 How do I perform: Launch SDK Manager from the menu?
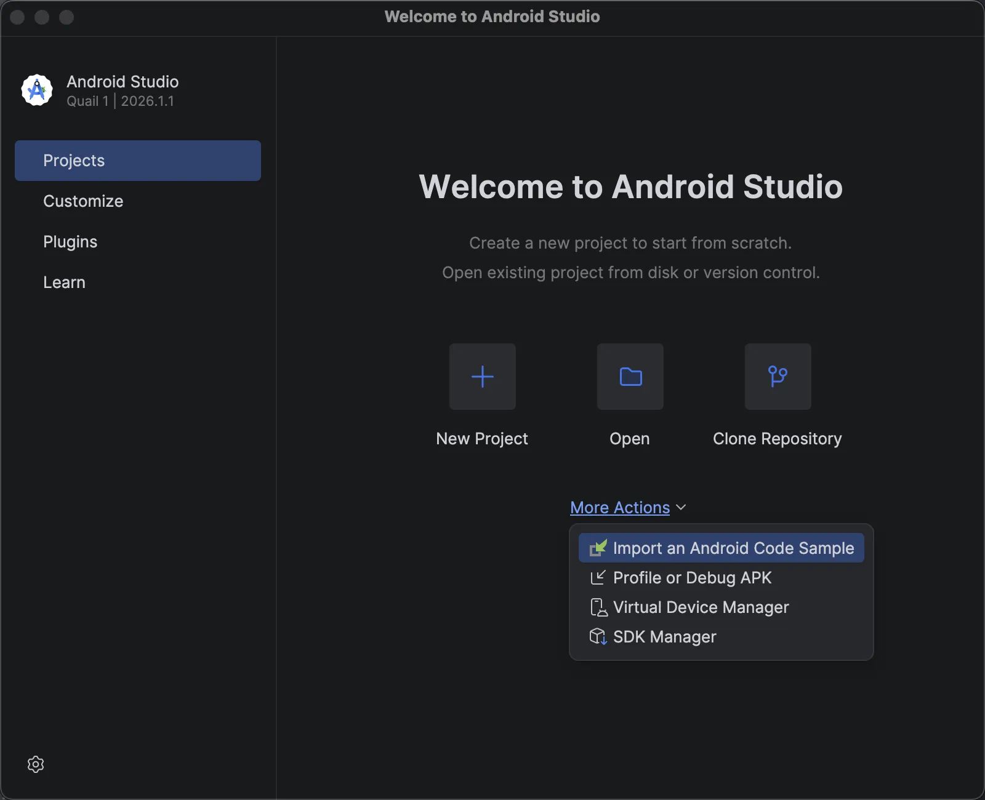coord(722,636)
